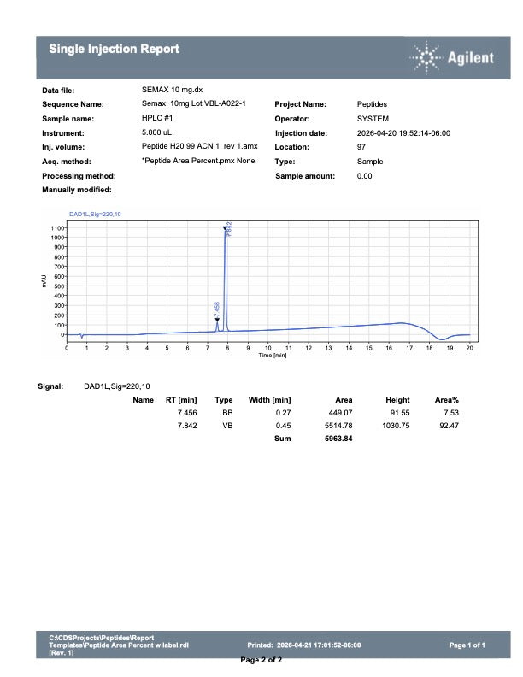Click the Height value 1030.75
Image resolution: width=523 pixels, height=677 pixels.
396,426
